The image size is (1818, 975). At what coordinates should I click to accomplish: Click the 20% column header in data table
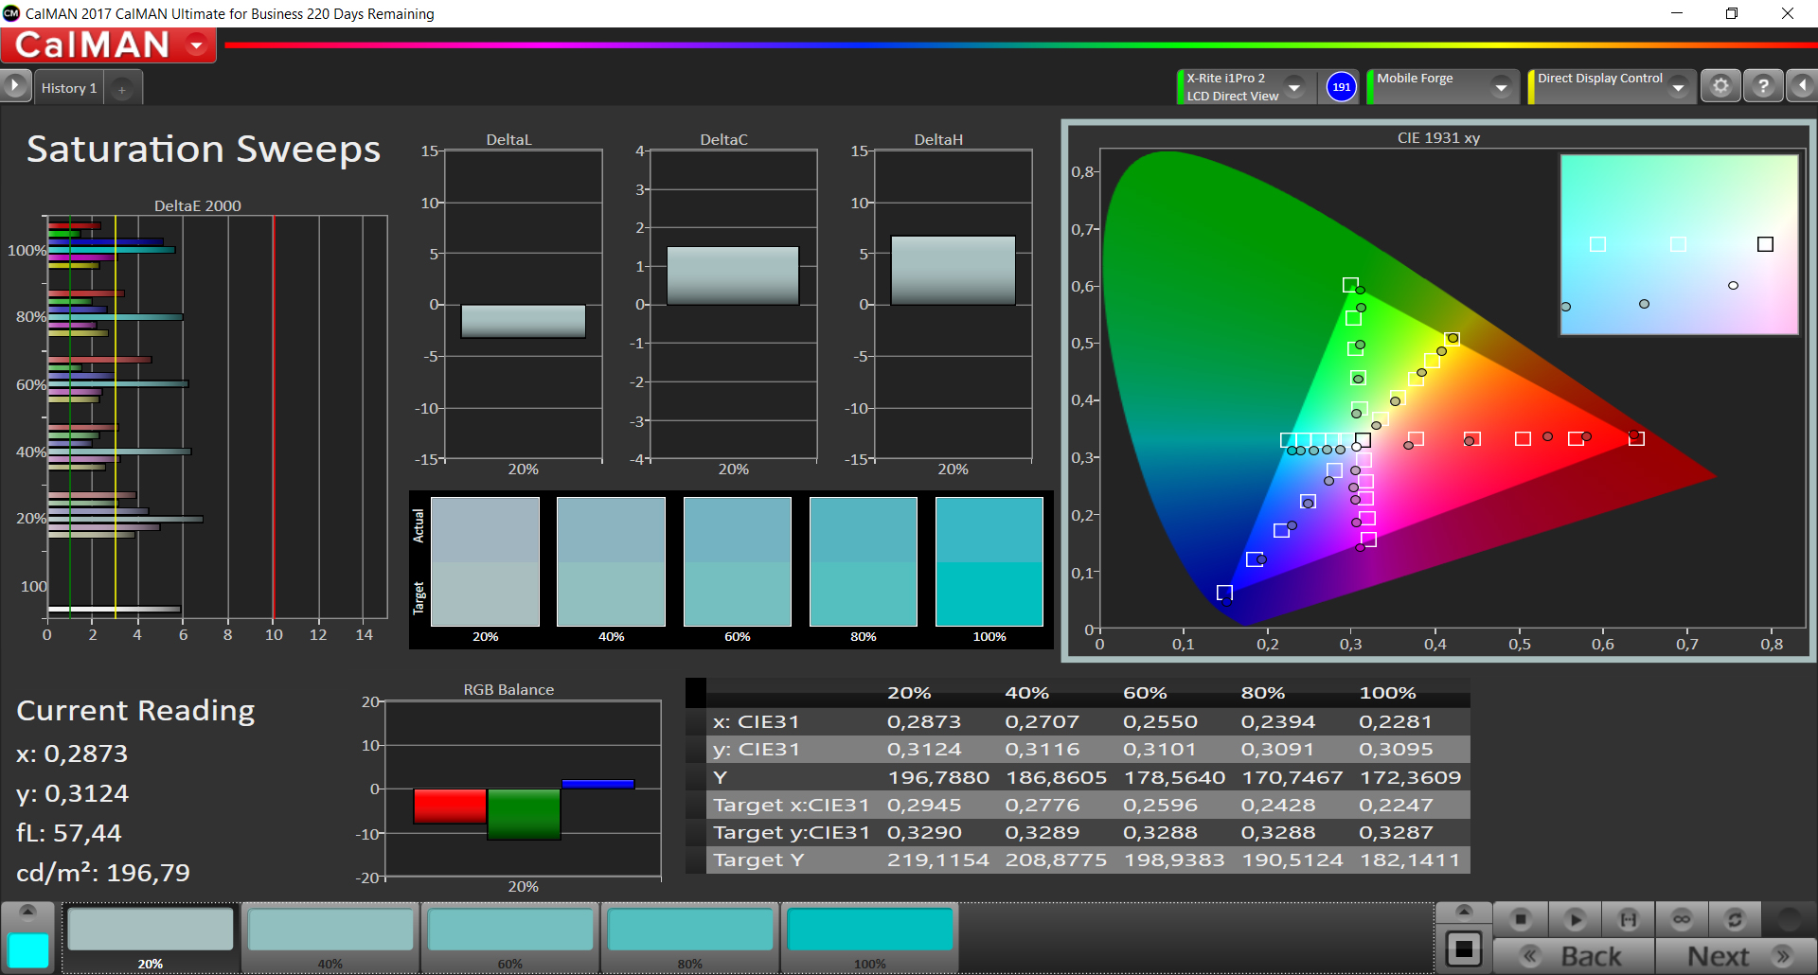[909, 693]
